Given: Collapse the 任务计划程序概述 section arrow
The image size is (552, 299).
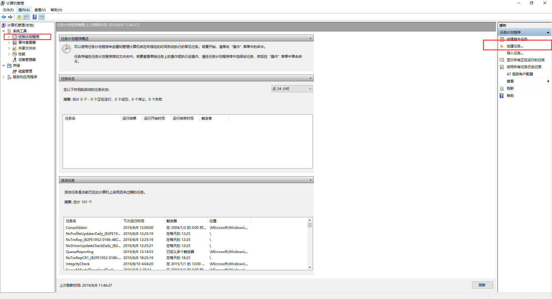Looking at the screenshot, I should coord(310,38).
